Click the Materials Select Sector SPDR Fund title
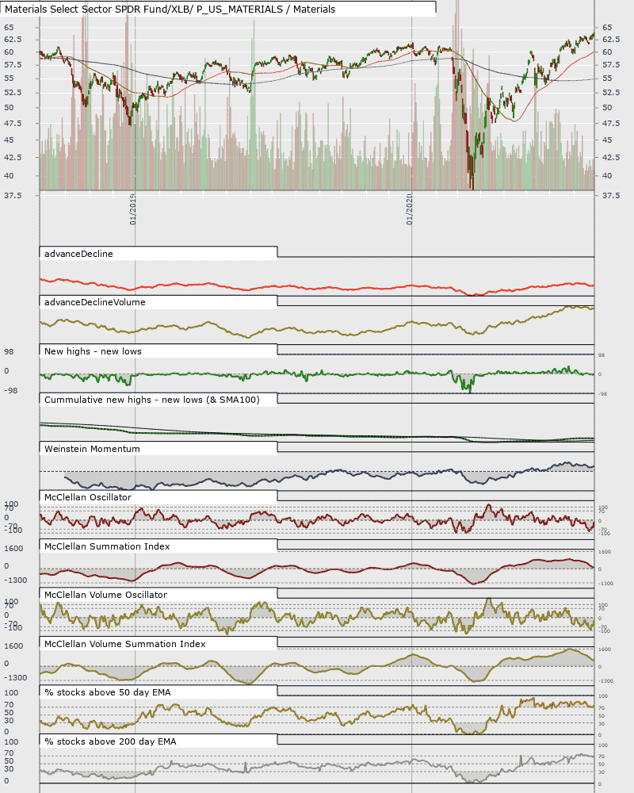634x793 pixels. (x=170, y=9)
